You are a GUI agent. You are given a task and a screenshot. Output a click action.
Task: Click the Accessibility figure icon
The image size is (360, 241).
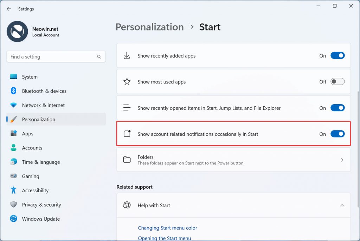coord(14,190)
